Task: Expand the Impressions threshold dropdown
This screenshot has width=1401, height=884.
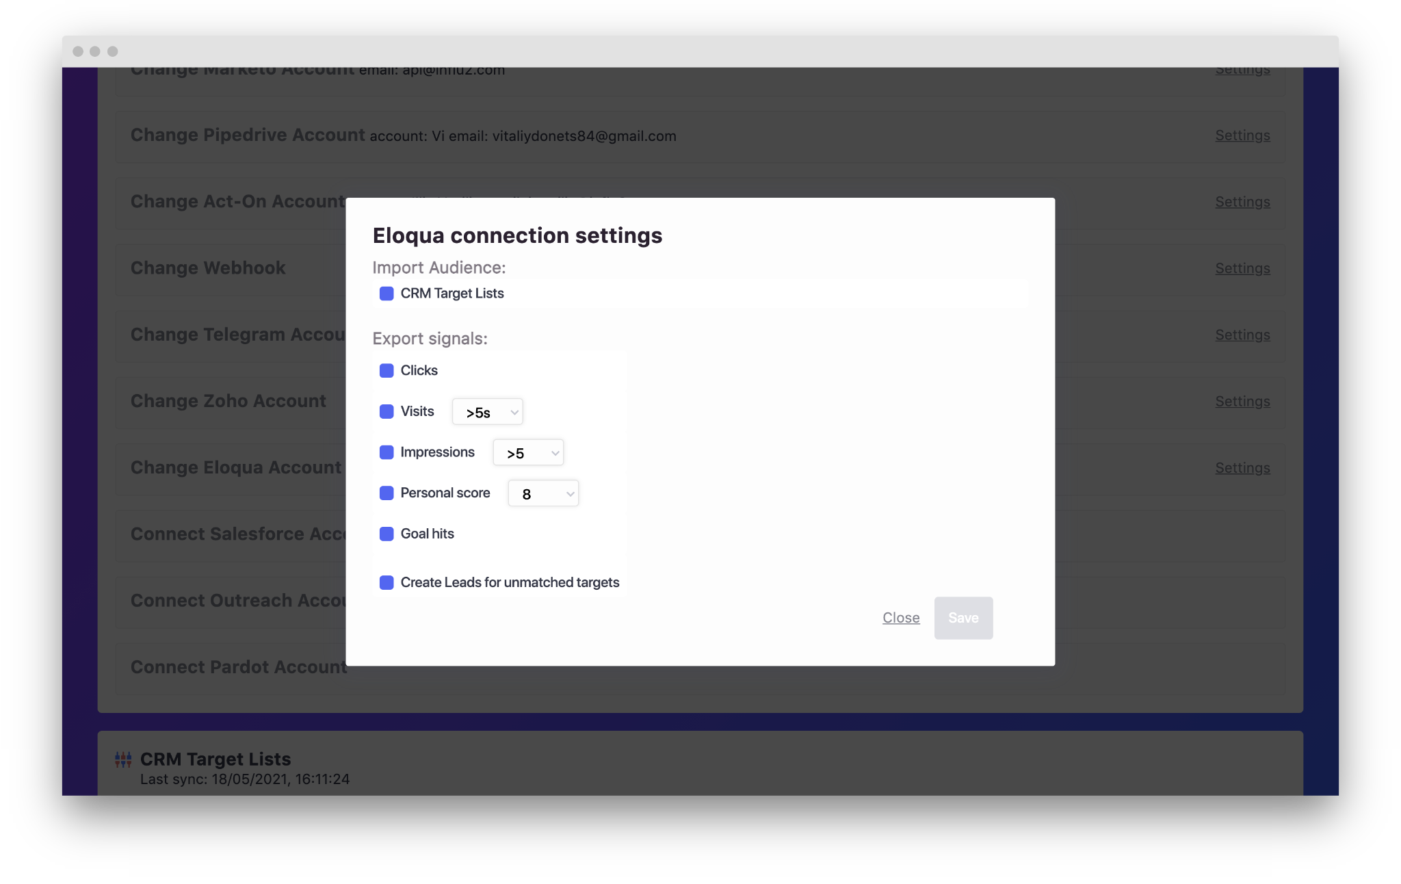Action: coord(528,453)
